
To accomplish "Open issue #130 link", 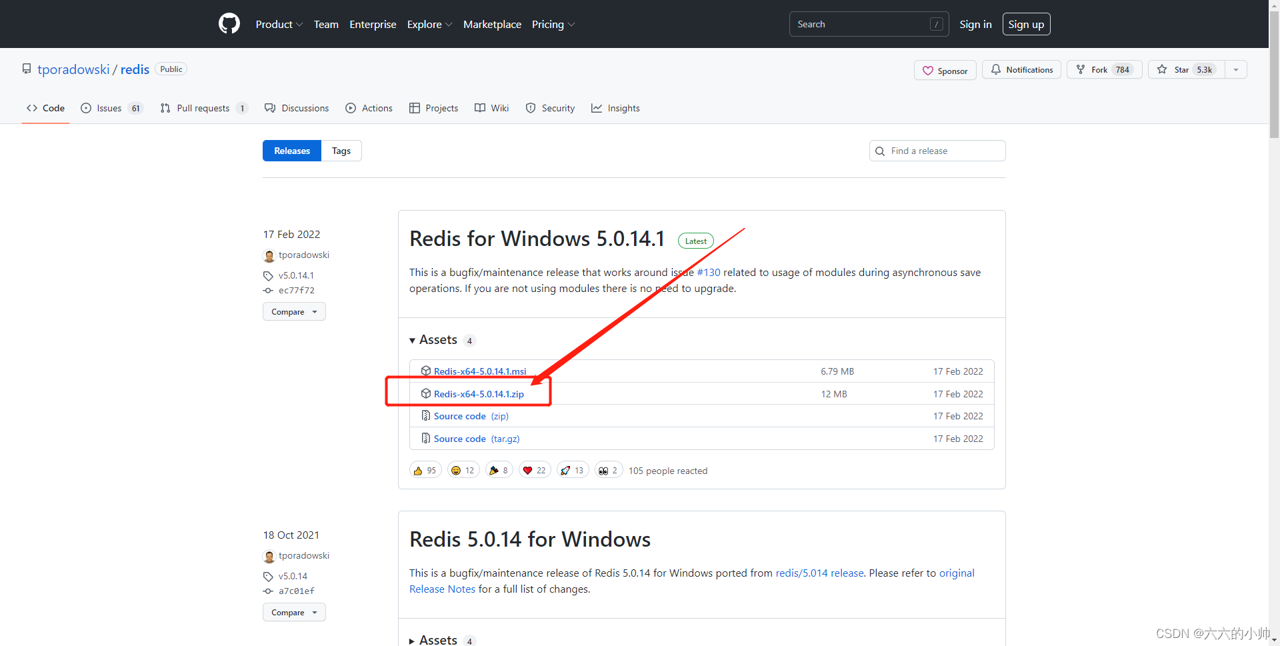I will 709,273.
